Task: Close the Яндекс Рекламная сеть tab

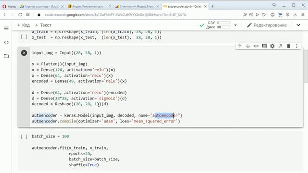Action: point(110,6)
